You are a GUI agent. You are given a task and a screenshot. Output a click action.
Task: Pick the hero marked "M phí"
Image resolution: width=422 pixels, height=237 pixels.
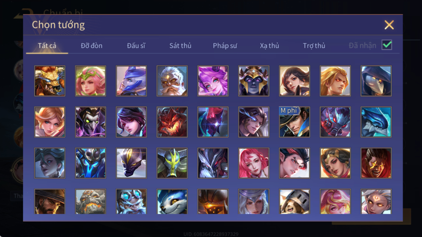tap(295, 122)
